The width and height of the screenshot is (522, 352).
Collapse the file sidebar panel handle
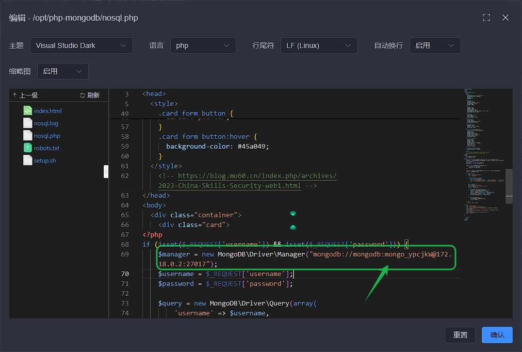[x=106, y=171]
